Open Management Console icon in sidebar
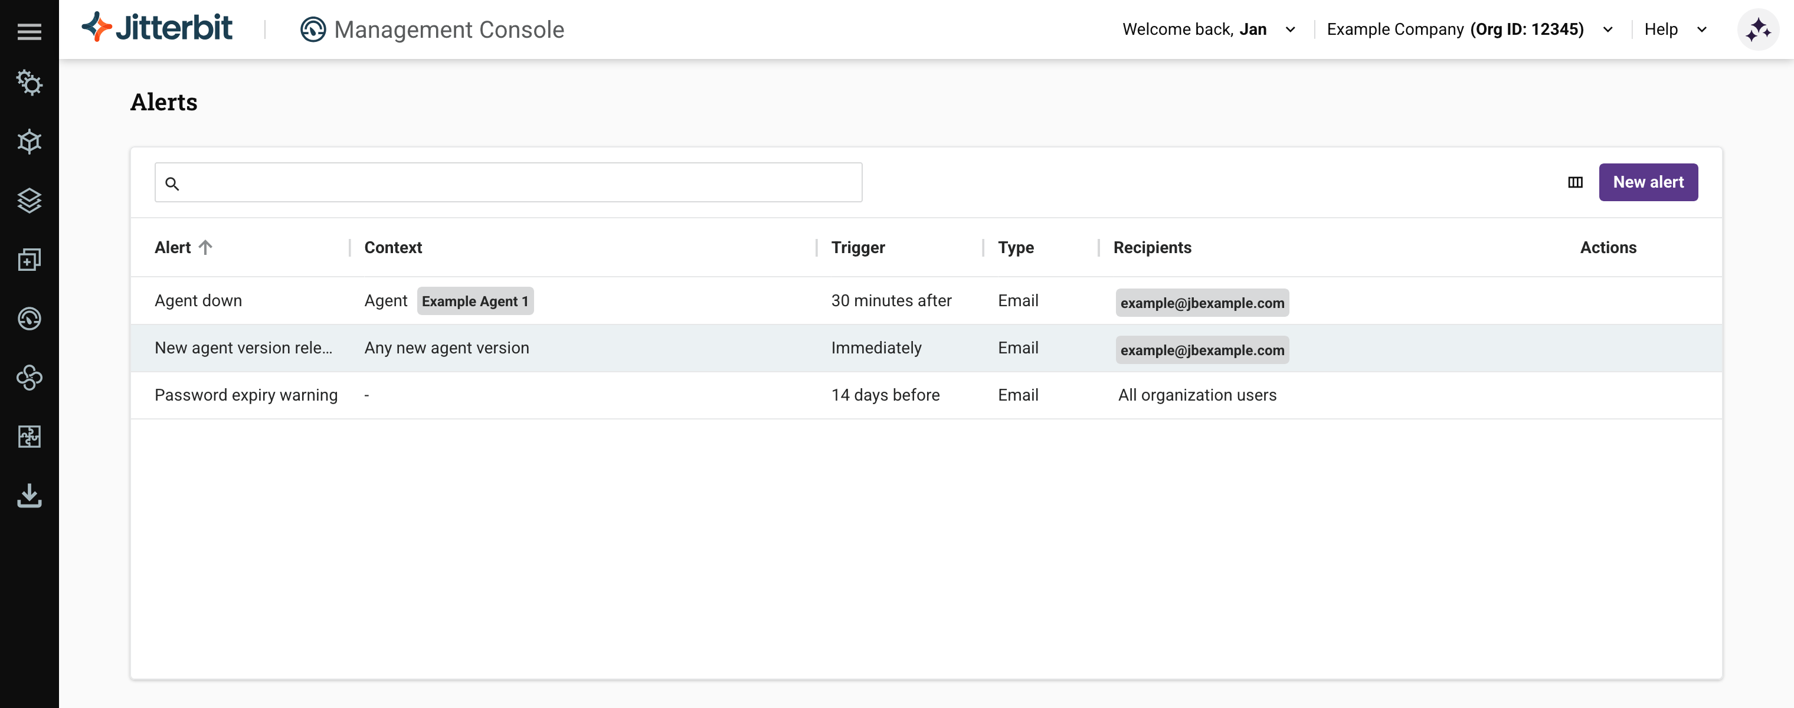Screen dimensions: 1794x708 [x=30, y=319]
